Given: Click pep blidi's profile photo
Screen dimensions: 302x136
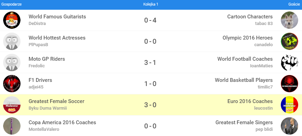Looking at the screenshot, I should pyautogui.click(x=289, y=126).
